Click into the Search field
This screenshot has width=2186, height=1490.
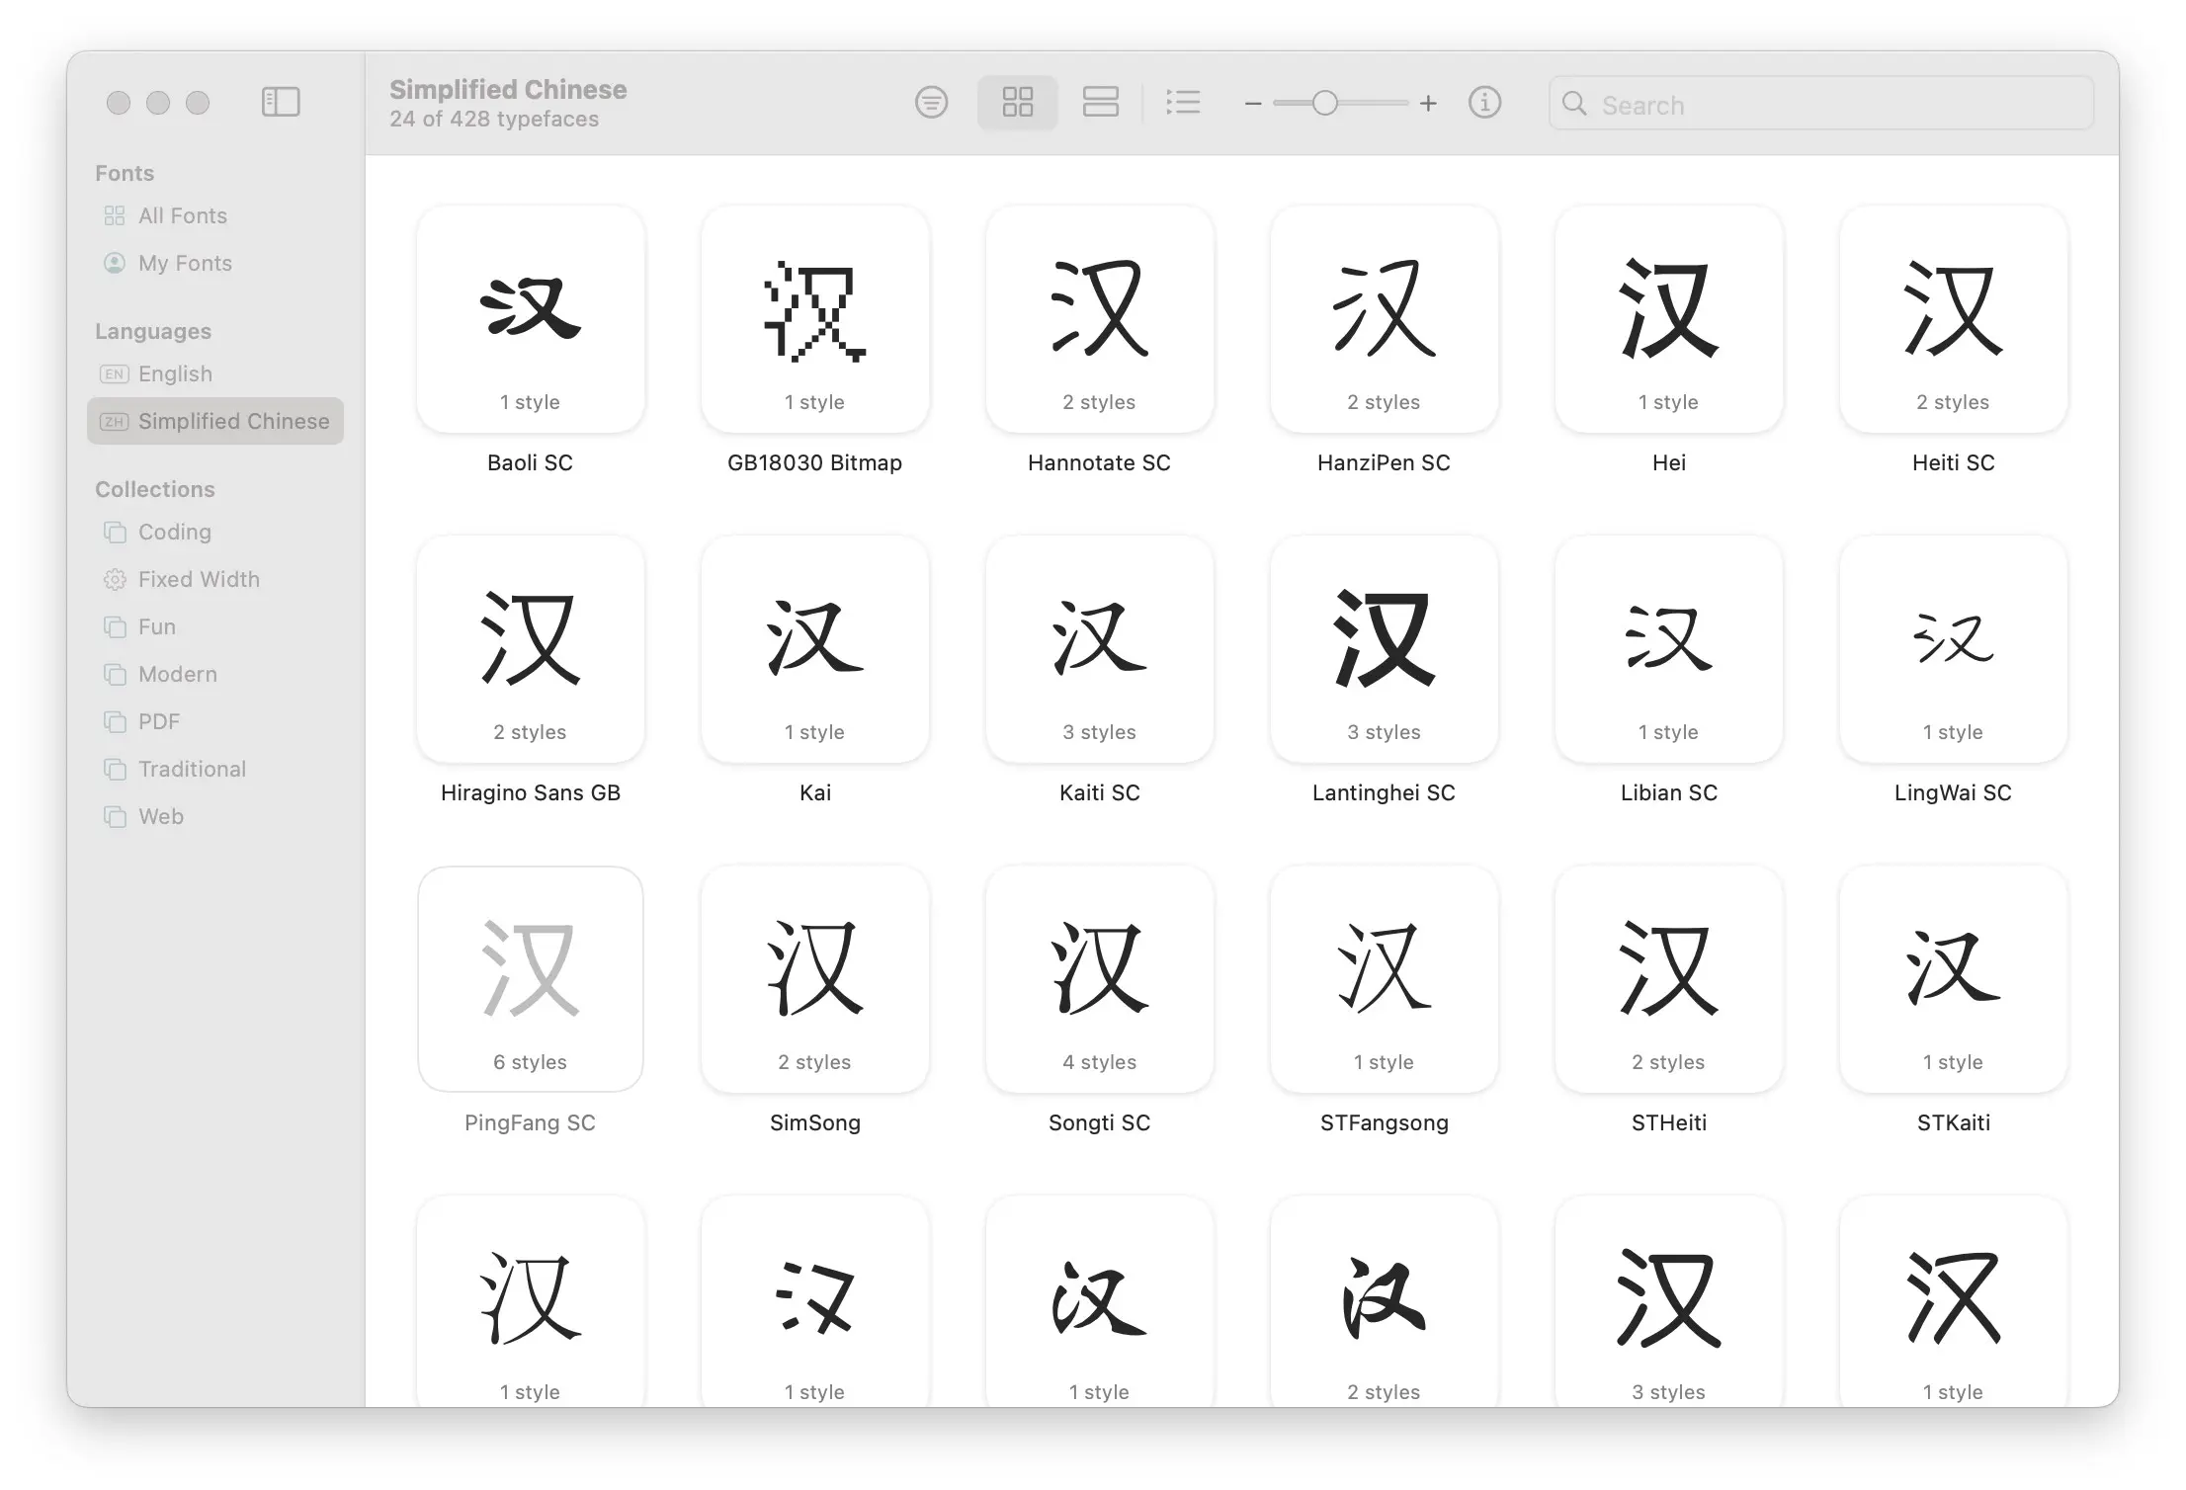click(x=1820, y=104)
